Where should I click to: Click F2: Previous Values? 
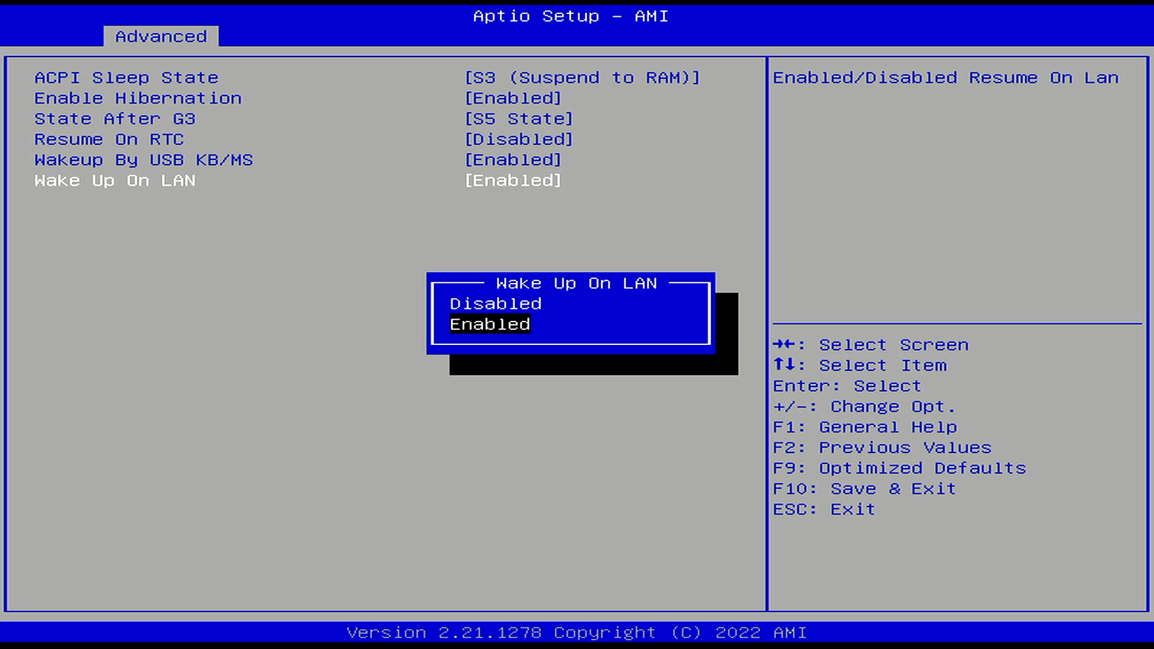[882, 448]
